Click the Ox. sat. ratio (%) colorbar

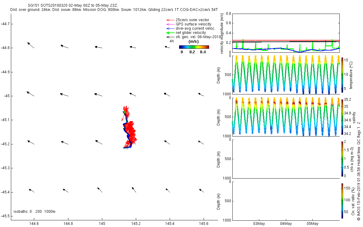tap(342, 201)
